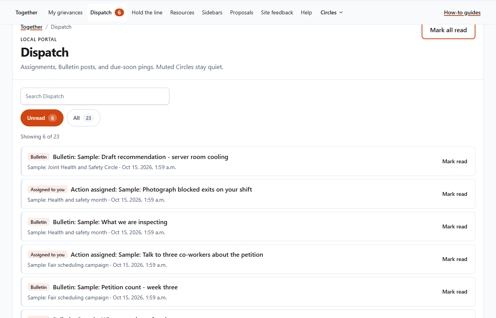496x318 pixels.
Task: Click the Showing 6 of 23 count text
Action: 40,137
